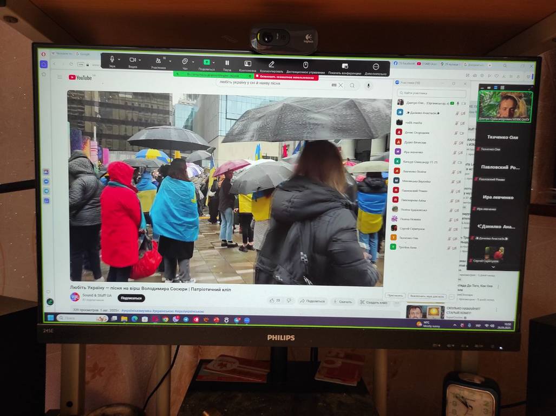Viewport: 556px width, 416px height.
Task: Click the YouTube Subscribe button
Action: tap(131, 298)
